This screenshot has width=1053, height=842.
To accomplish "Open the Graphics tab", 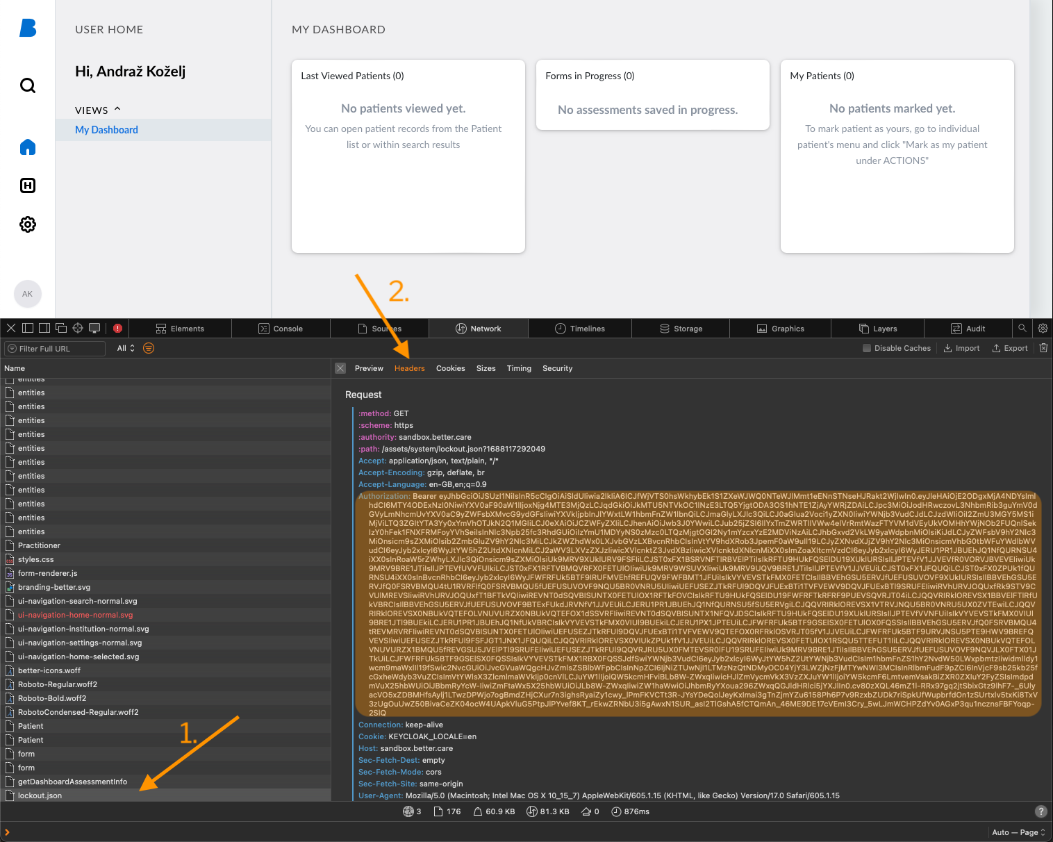I will [x=780, y=329].
